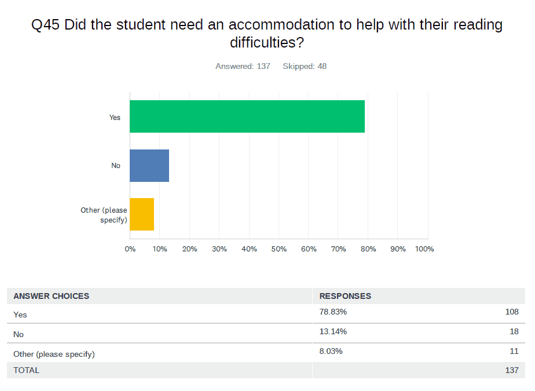Click the total count of 137
Viewport: 535px width, 391px height.
(x=511, y=370)
